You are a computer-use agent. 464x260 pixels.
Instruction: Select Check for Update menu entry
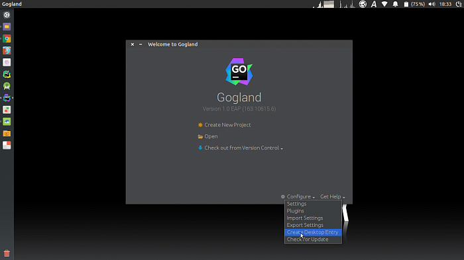313,239
